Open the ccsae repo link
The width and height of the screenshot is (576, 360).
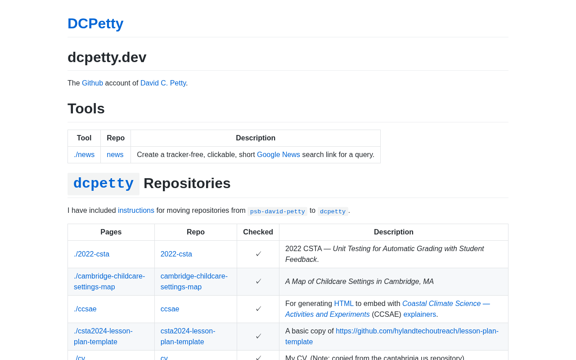point(170,309)
